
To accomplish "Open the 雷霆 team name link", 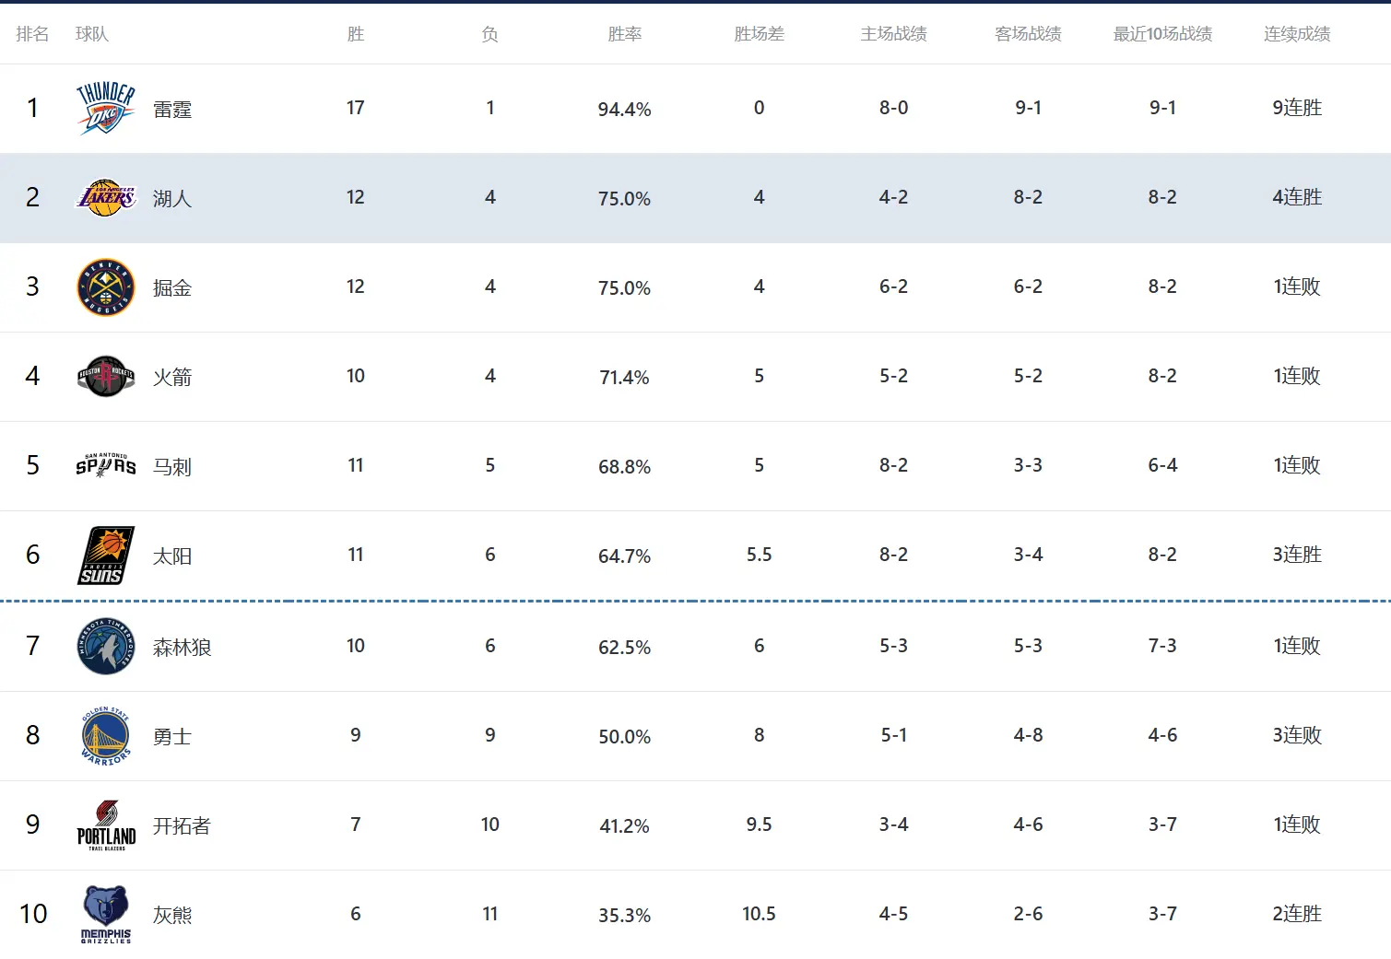I will click(172, 110).
